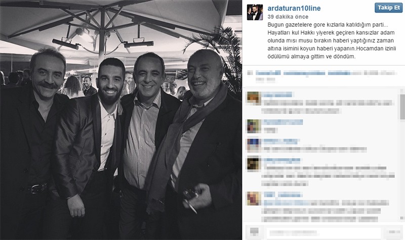Viewport: 405px width, 240px height.
Task: Open the ardaturan10line username link
Action: tap(294, 8)
